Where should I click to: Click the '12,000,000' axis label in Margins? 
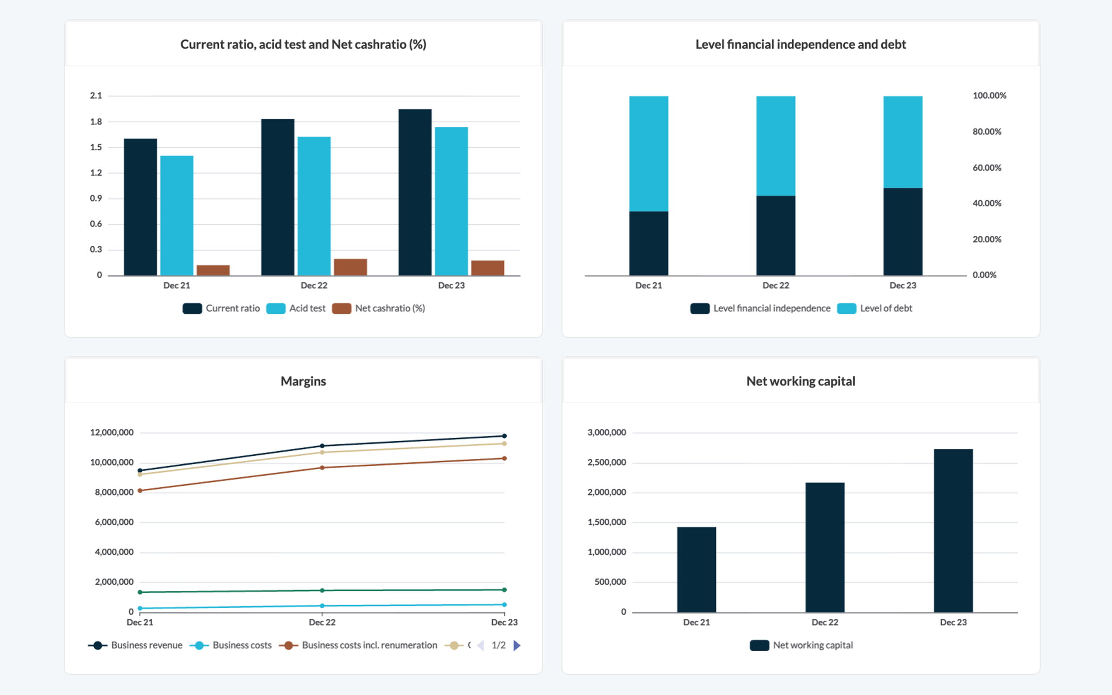tap(112, 433)
